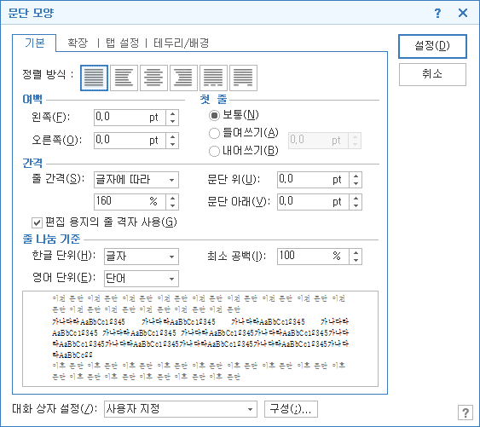This screenshot has width=480, height=427.
Task: Select right alignment icon
Action: [x=183, y=78]
